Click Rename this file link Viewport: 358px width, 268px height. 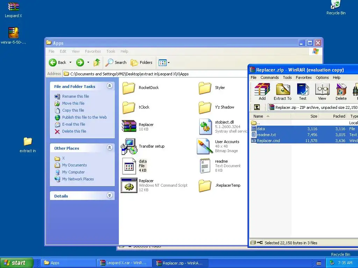(x=76, y=96)
